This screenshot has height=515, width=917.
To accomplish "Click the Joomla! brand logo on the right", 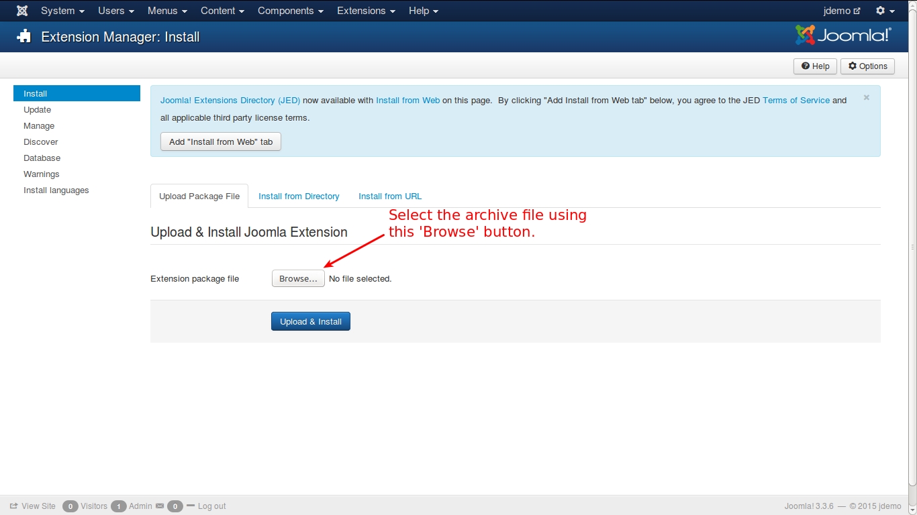I will (843, 36).
